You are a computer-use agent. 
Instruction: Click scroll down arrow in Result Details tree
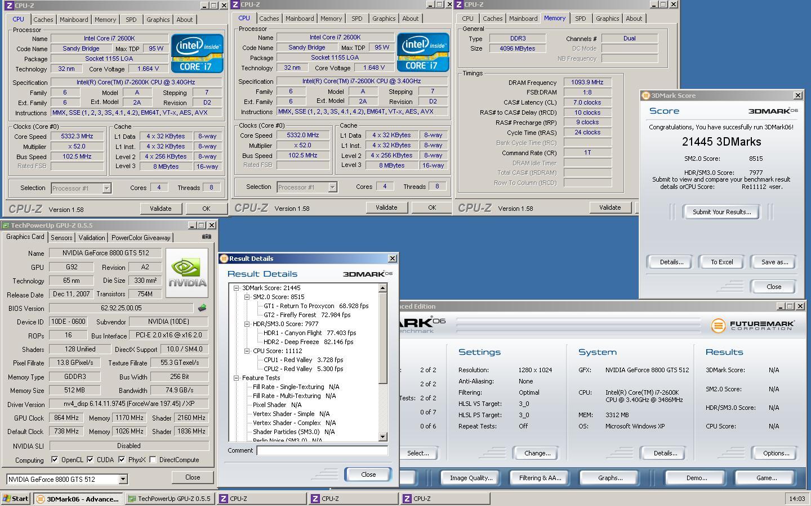pos(383,437)
